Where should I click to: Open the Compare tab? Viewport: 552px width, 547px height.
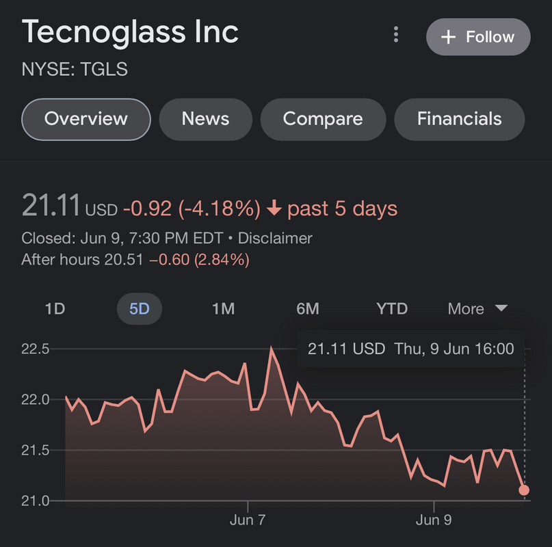(323, 119)
